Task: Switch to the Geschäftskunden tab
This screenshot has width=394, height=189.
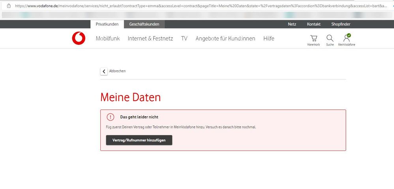Action: pyautogui.click(x=144, y=24)
